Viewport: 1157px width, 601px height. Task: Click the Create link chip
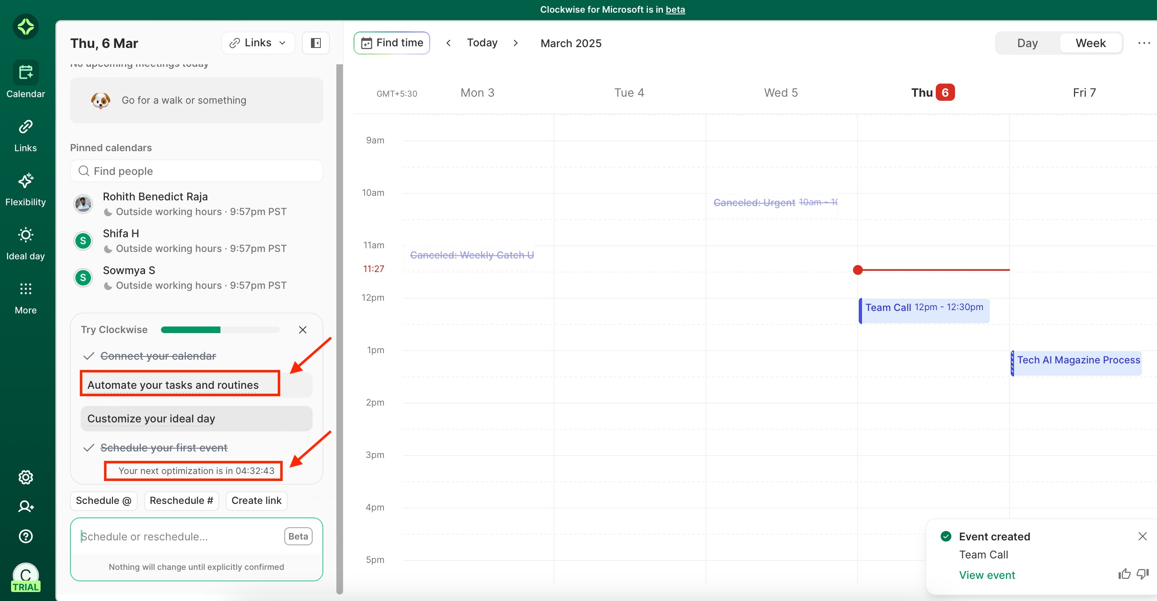pyautogui.click(x=256, y=500)
